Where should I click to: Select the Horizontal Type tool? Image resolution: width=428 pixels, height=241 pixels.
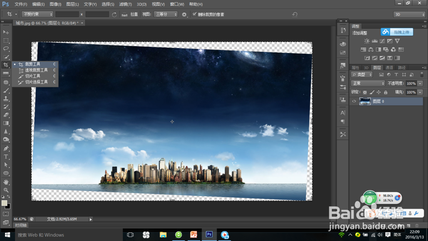[6, 157]
